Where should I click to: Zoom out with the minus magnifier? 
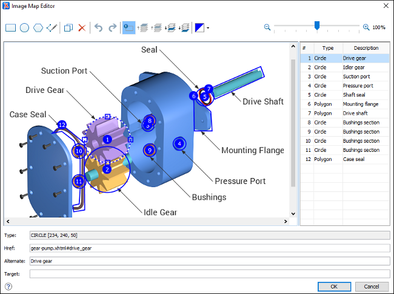pos(267,27)
